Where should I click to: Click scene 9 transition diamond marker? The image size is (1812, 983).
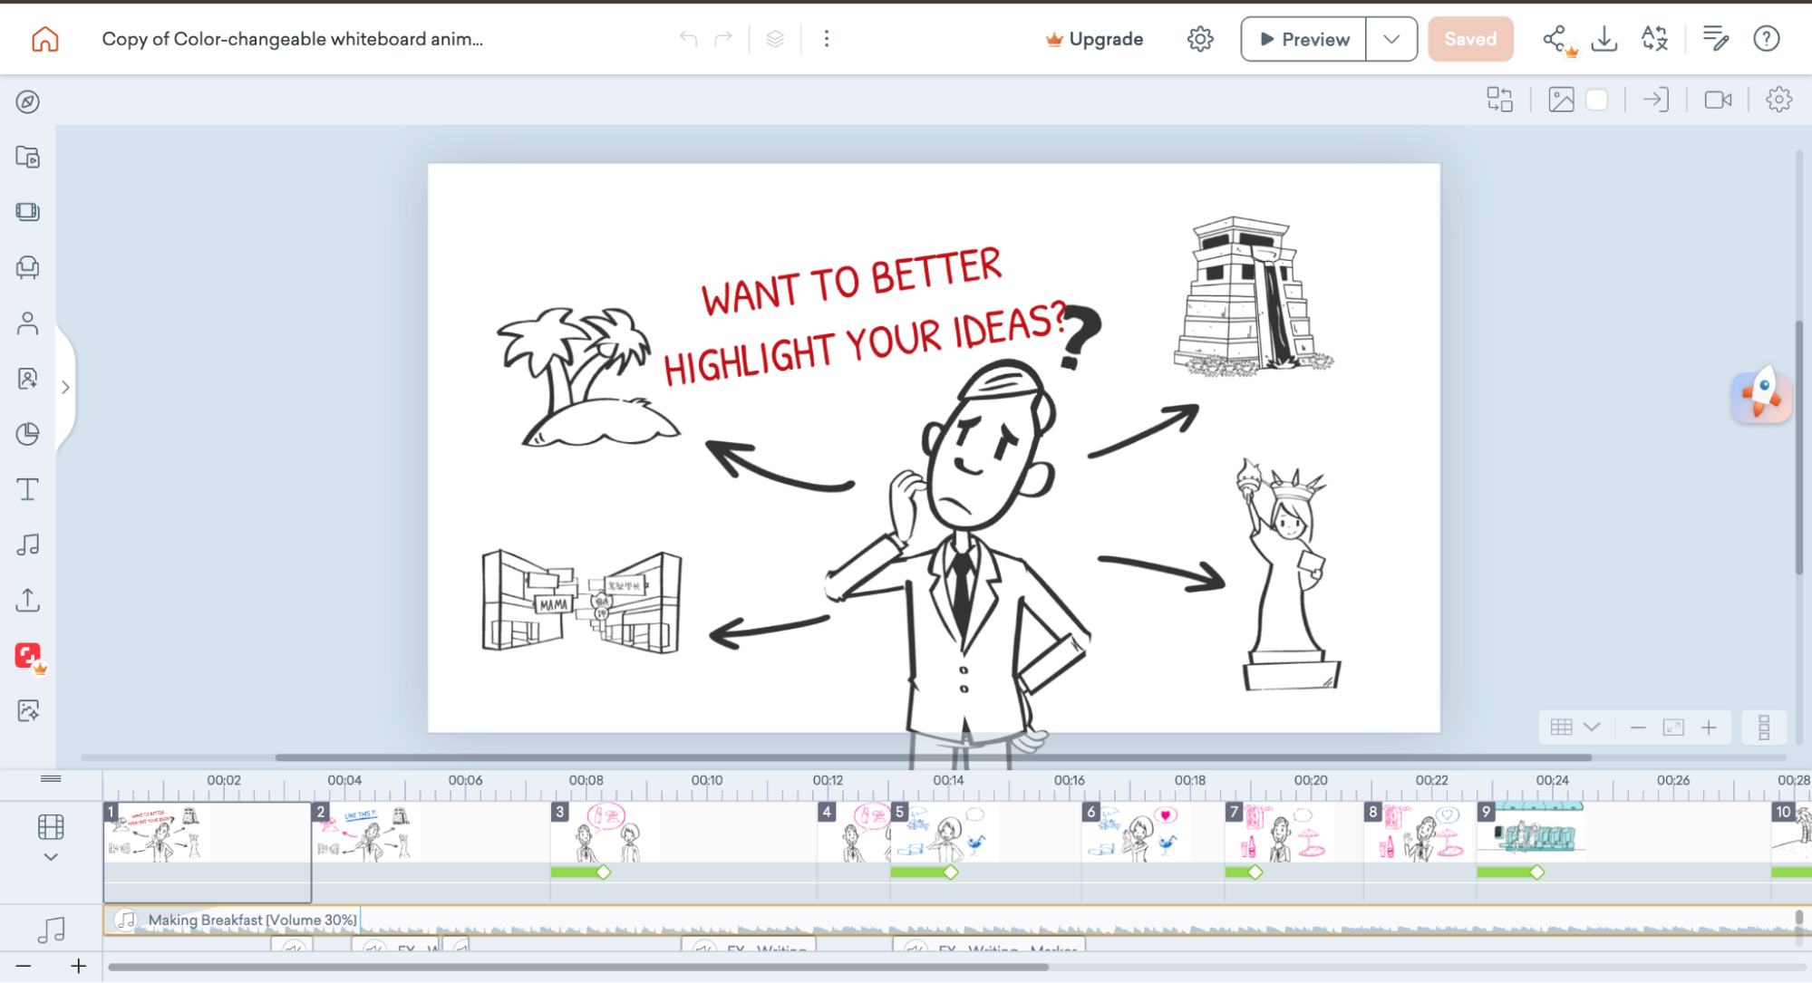[x=1537, y=872]
